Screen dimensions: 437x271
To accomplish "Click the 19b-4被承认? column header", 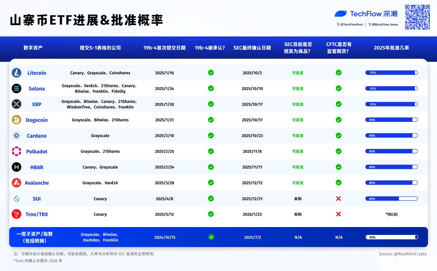I will tap(210, 48).
